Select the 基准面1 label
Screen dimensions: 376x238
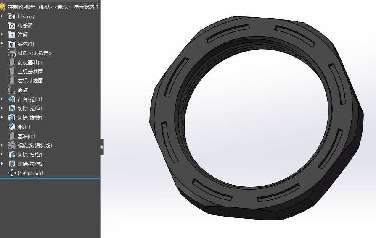[x=26, y=136]
